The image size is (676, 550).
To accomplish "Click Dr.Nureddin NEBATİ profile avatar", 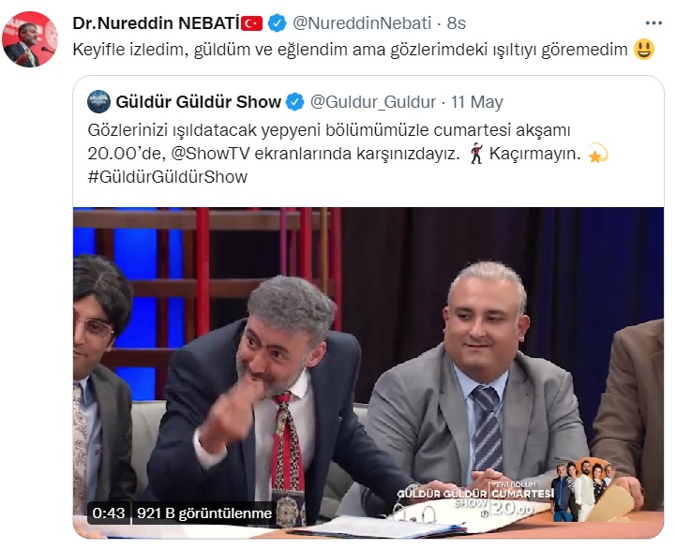I will (30, 39).
